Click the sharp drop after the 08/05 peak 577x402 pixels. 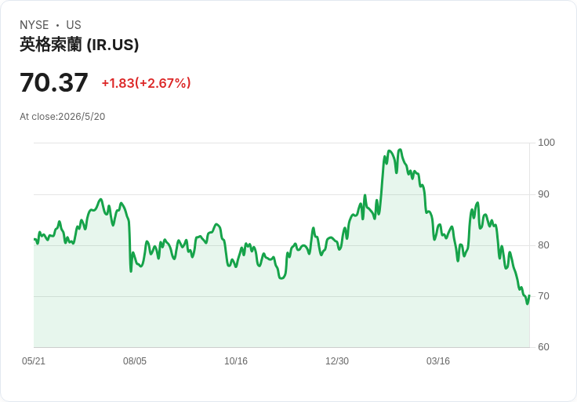pyautogui.click(x=130, y=246)
